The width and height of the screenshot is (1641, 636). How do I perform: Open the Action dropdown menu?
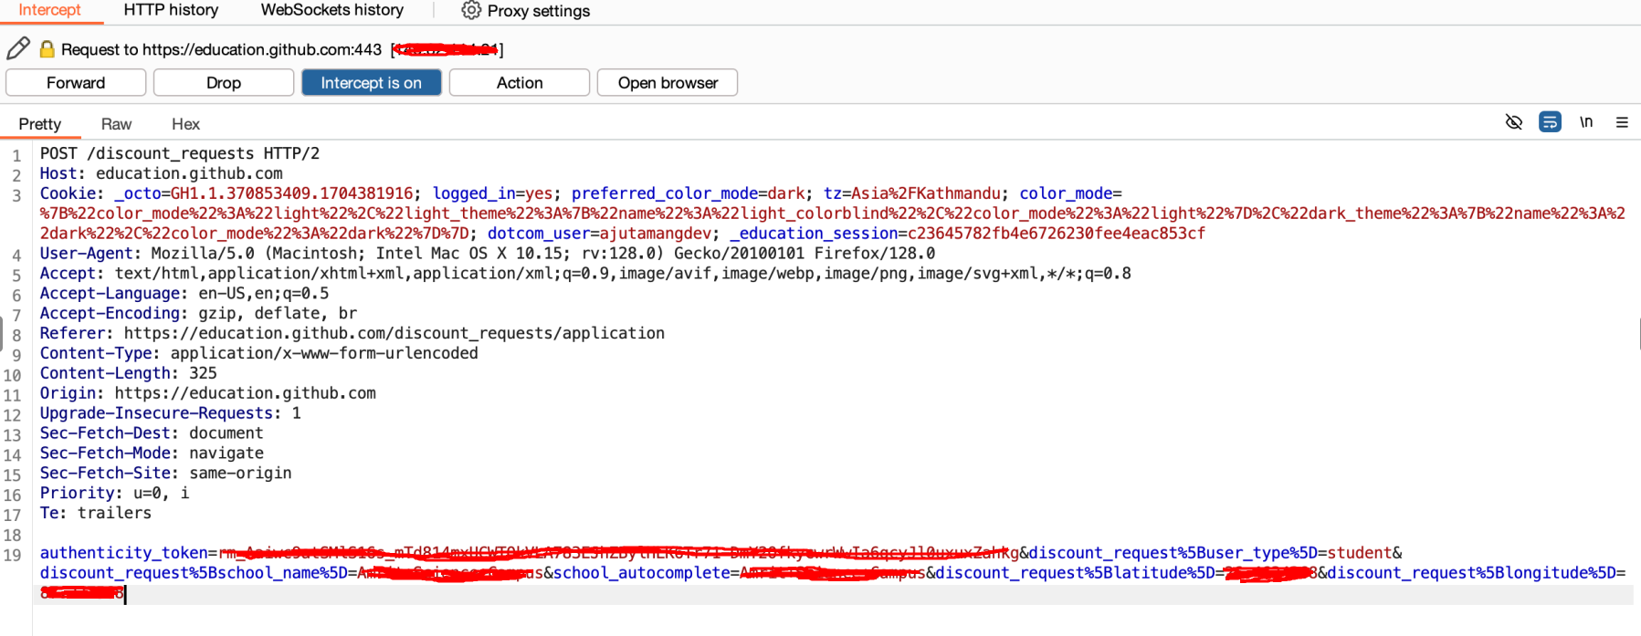[519, 83]
